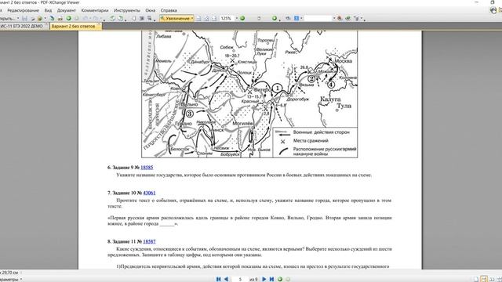Click the Print icon in the toolbar
The image size is (502, 282).
(33, 19)
